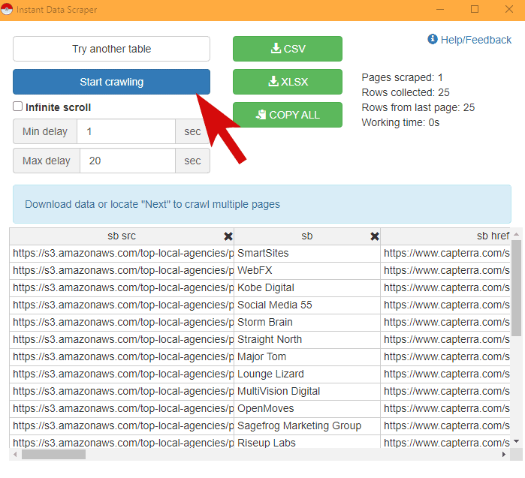The image size is (525, 478).
Task: Select the Riseup Labs cell
Action: (307, 442)
